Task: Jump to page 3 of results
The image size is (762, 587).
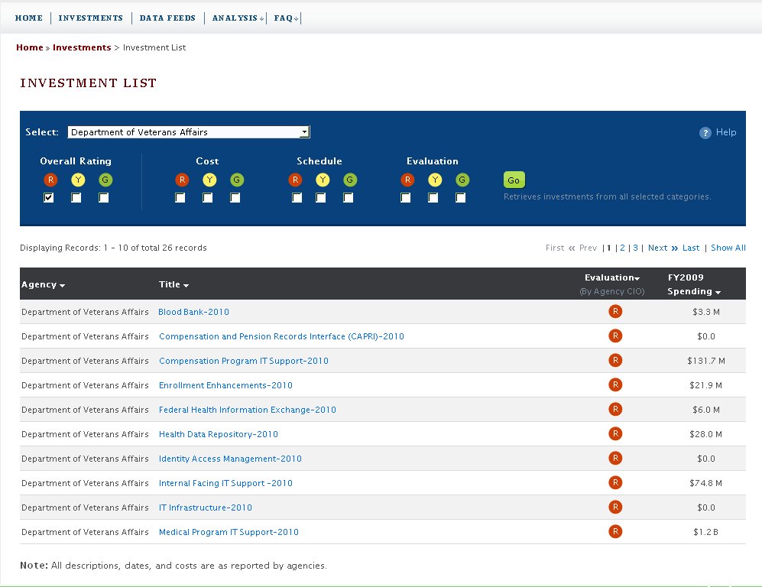Action: pyautogui.click(x=635, y=248)
